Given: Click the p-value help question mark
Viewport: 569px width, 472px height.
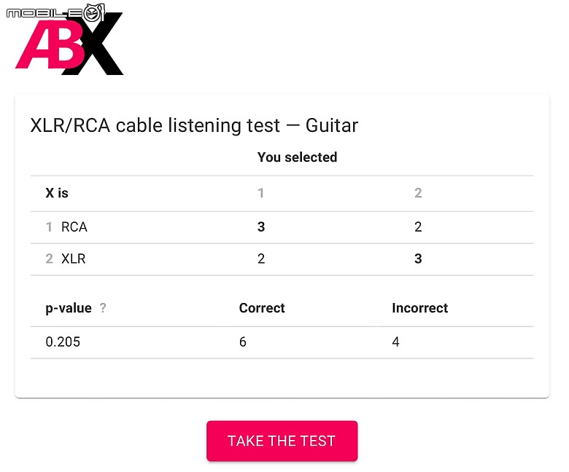Looking at the screenshot, I should 103,307.
